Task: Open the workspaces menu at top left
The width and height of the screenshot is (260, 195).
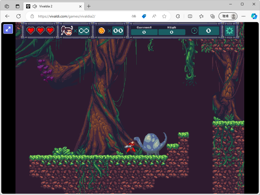Action: point(7,6)
